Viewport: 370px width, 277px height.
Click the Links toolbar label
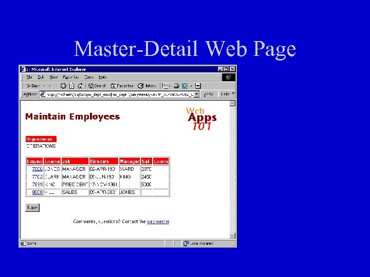pos(225,94)
